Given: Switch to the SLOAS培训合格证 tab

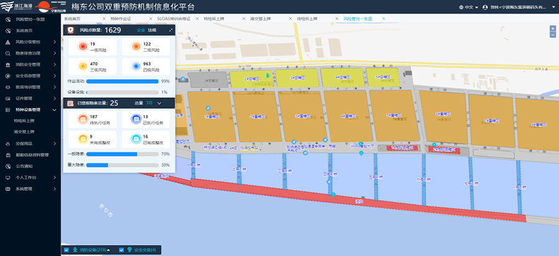Looking at the screenshot, I should tap(174, 19).
